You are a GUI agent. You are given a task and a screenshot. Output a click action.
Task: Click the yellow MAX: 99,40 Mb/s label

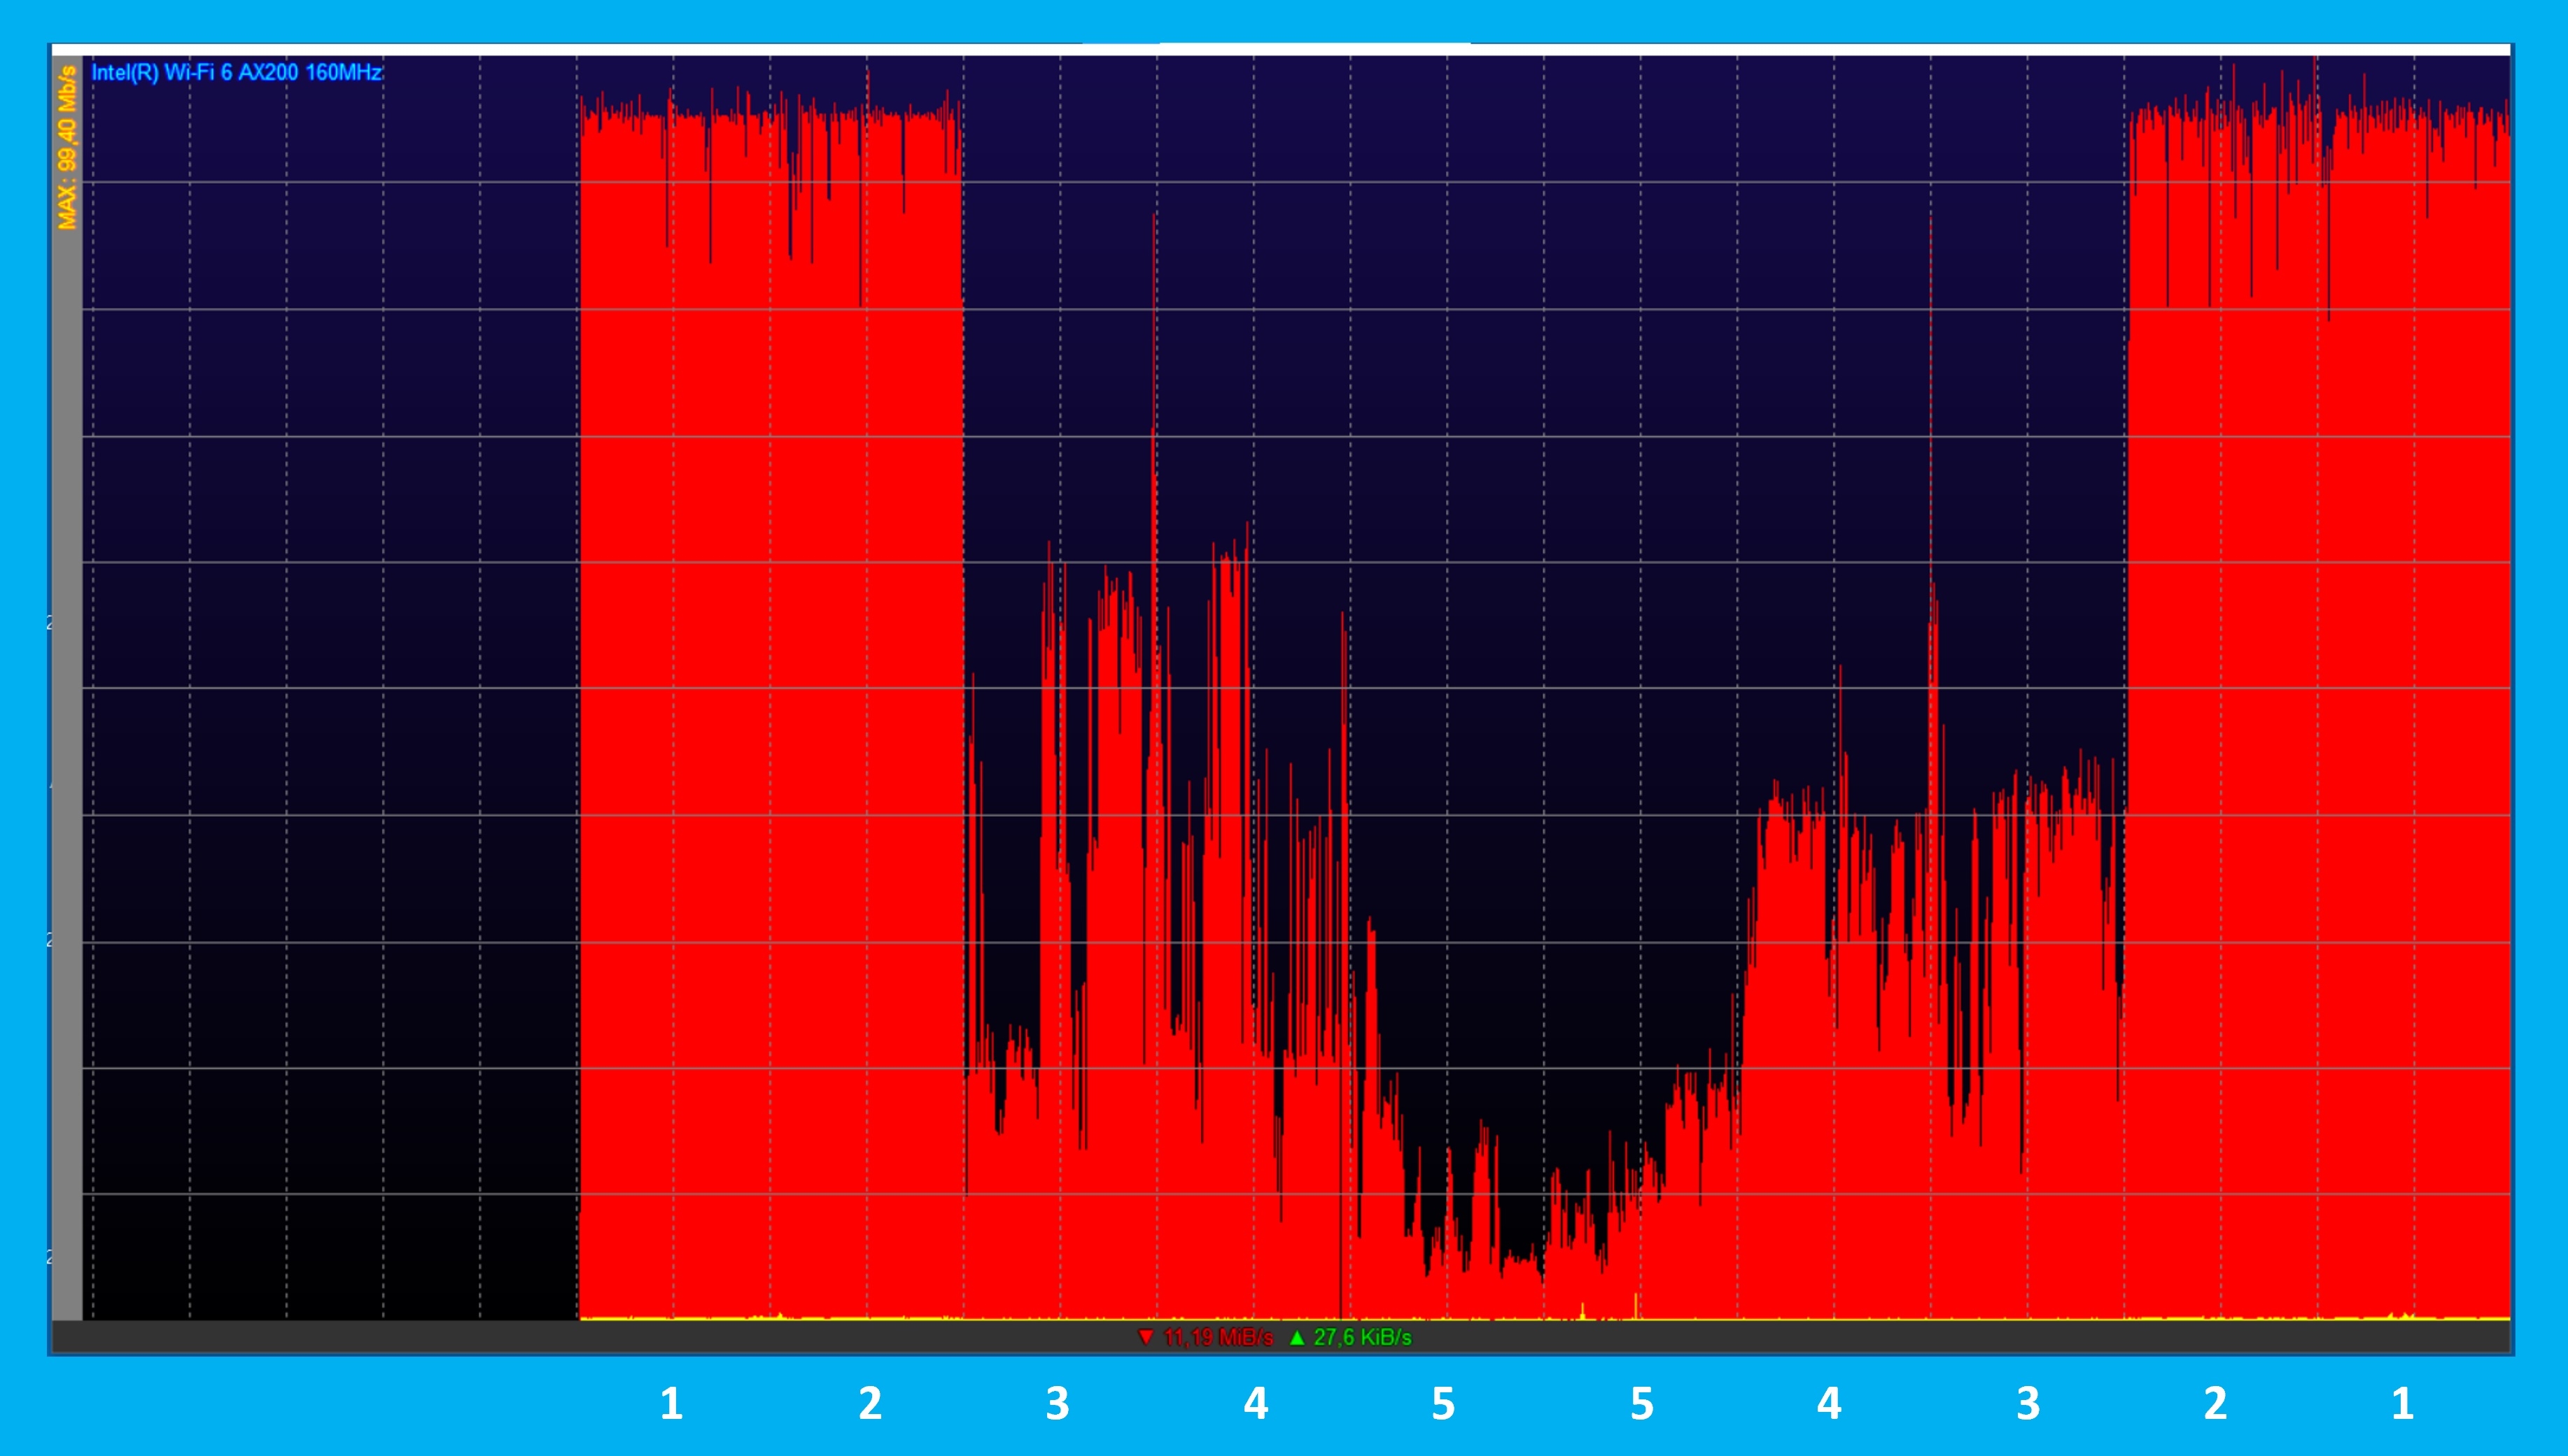click(x=67, y=147)
